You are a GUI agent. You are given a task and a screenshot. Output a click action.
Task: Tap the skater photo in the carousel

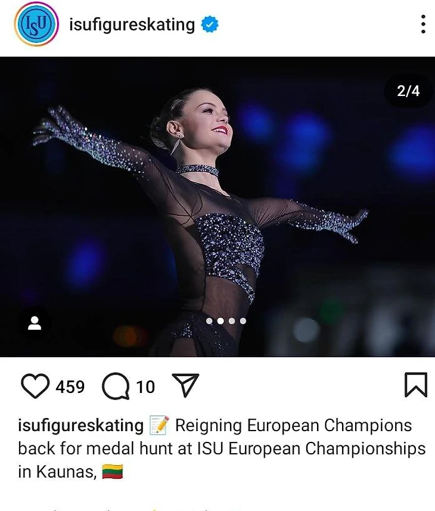pos(218,207)
